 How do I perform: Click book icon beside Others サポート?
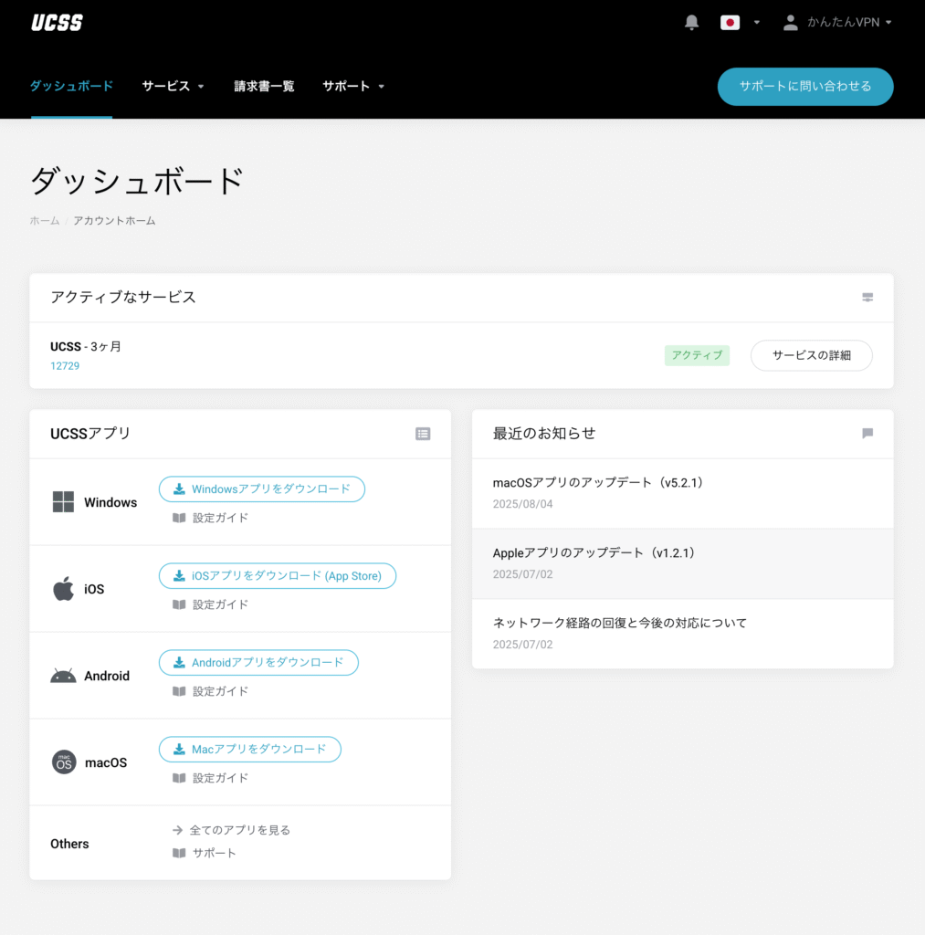[179, 854]
